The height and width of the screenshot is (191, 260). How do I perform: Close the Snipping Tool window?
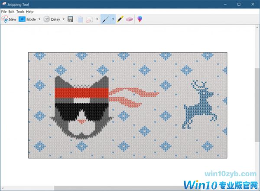253,4
